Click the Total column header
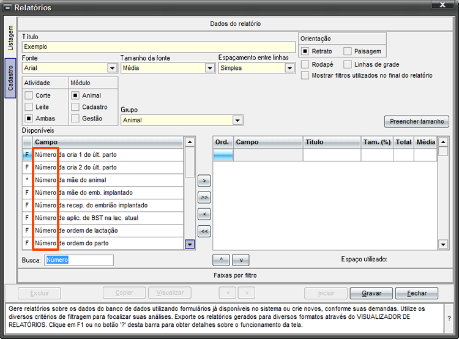 click(x=403, y=143)
